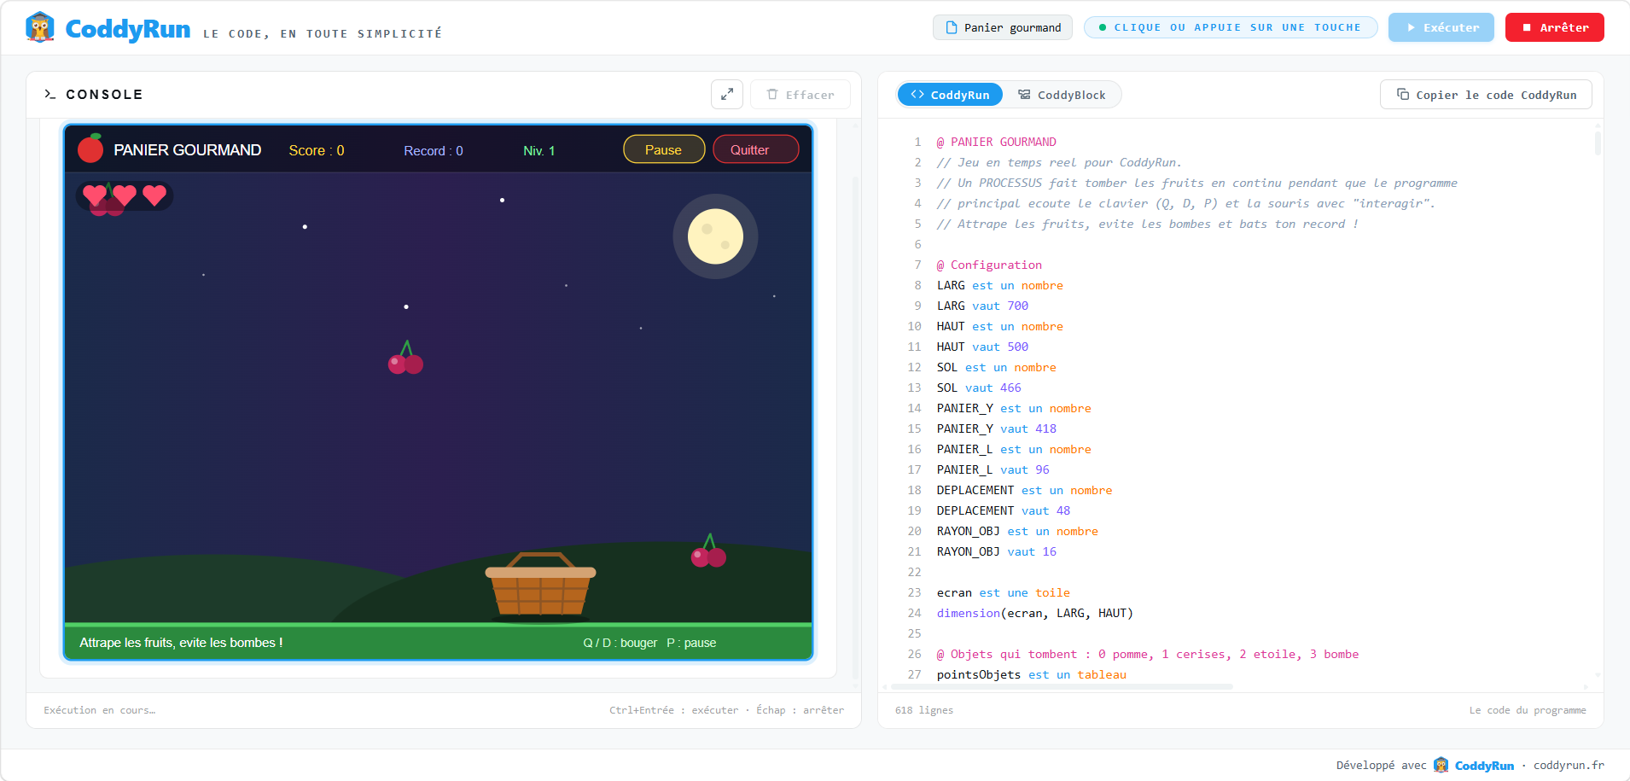Click the red apple game icon

(x=90, y=149)
